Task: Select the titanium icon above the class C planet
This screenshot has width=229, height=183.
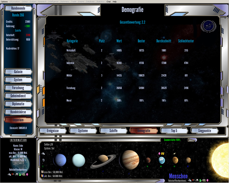Action: click(x=43, y=154)
